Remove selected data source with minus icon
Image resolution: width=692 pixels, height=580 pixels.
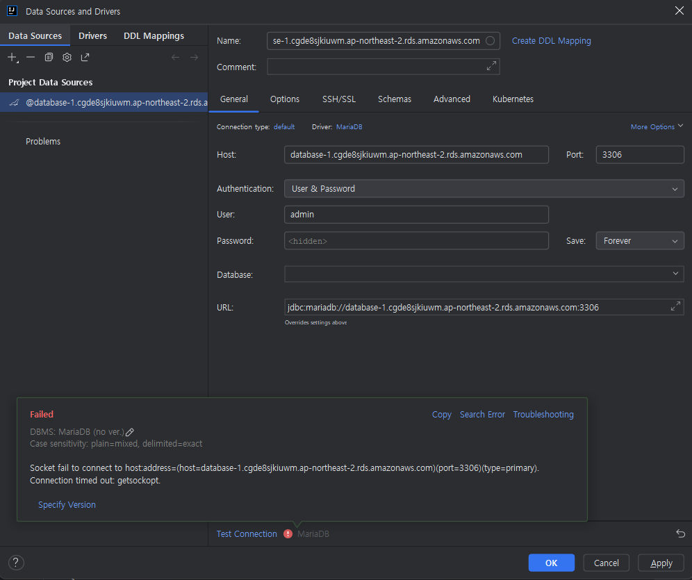pyautogui.click(x=31, y=58)
